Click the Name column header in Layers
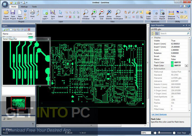This screenshot has width=192, height=136. pos(6,34)
